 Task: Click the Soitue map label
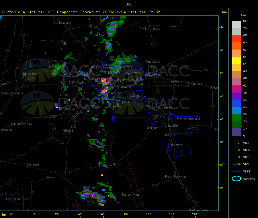(152, 128)
